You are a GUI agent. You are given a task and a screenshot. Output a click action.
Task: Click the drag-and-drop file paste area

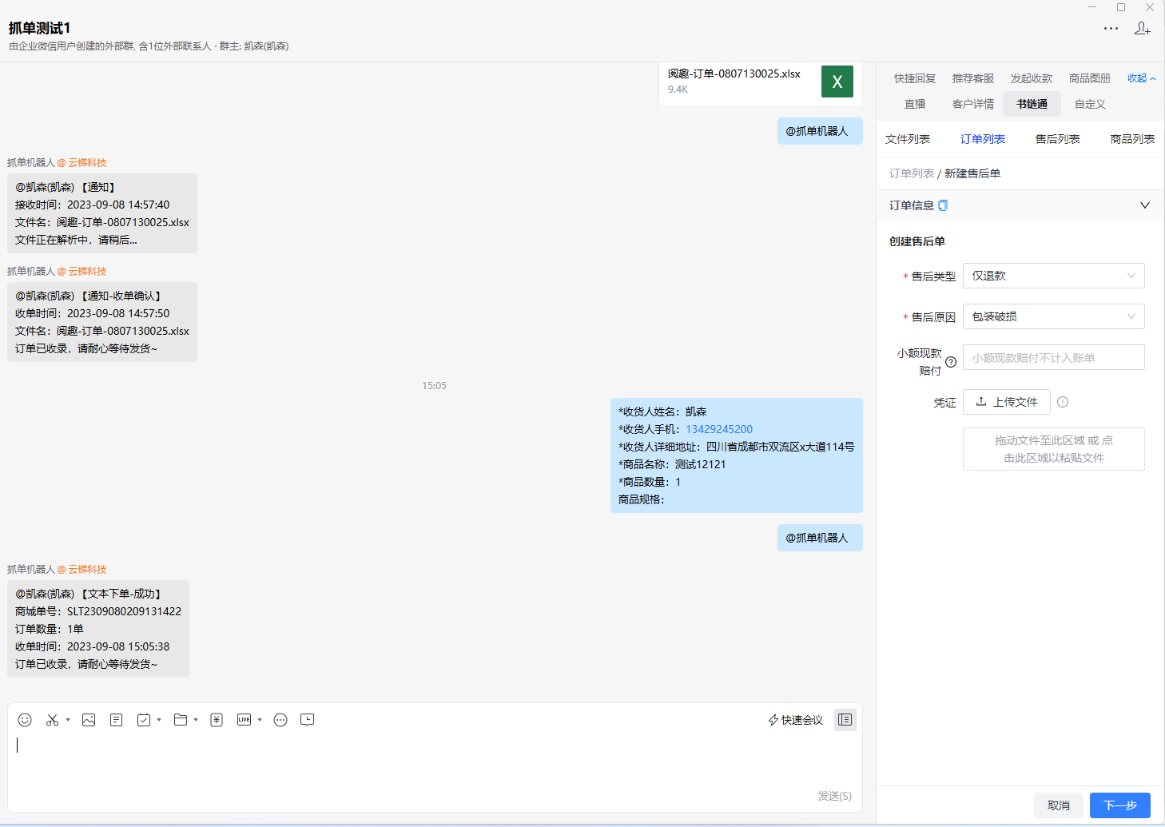click(1054, 449)
